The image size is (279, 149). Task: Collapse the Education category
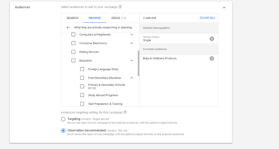[x=132, y=60]
